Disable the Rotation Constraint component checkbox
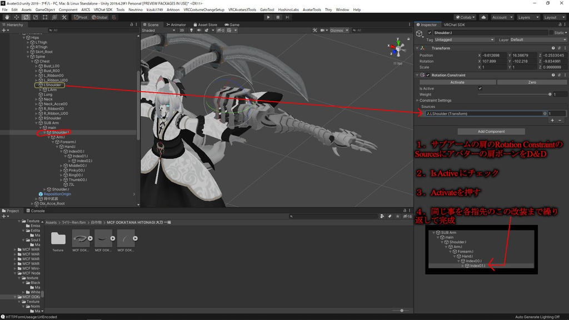The height and width of the screenshot is (320, 569). pos(428,75)
